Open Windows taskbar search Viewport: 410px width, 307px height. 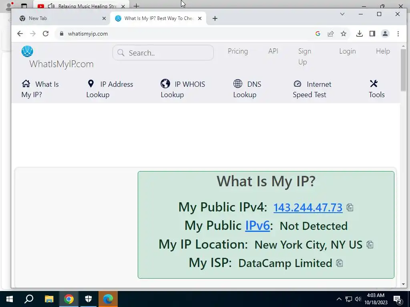(x=29, y=299)
